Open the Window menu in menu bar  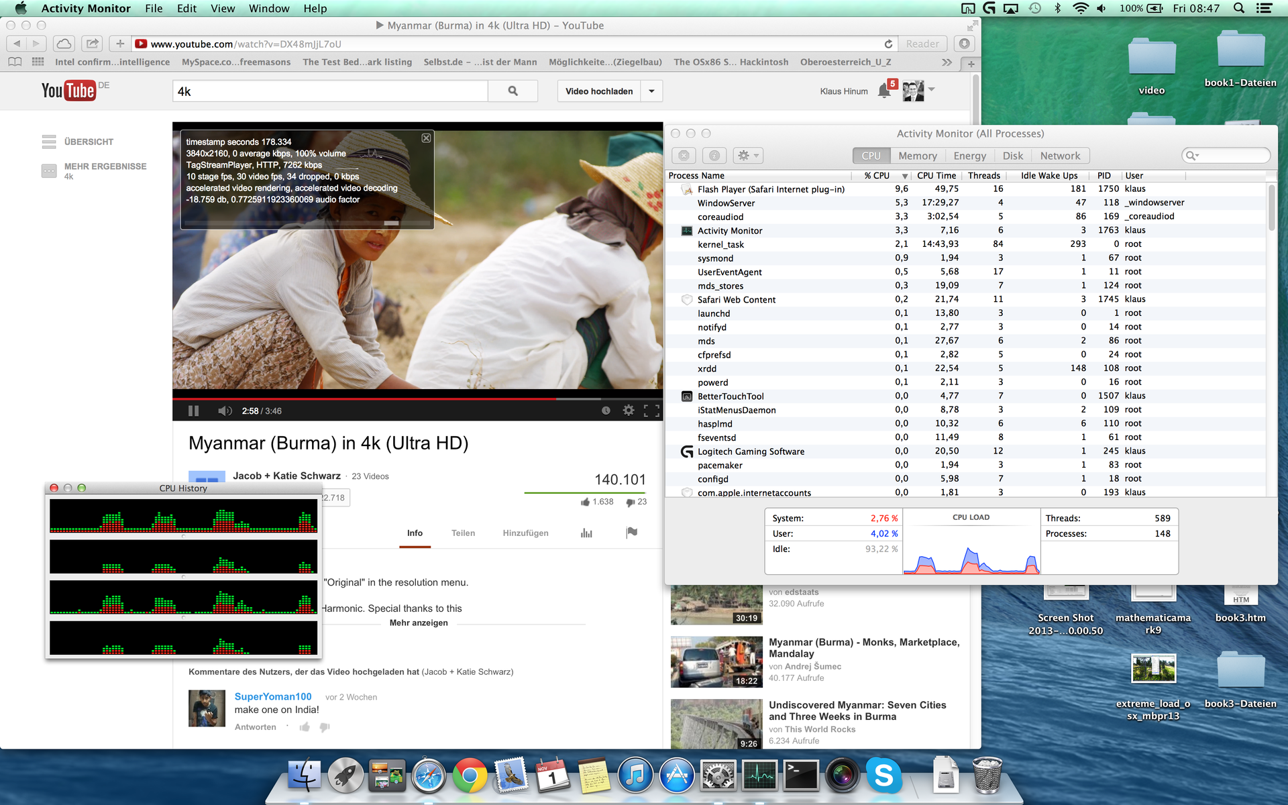[x=269, y=8]
